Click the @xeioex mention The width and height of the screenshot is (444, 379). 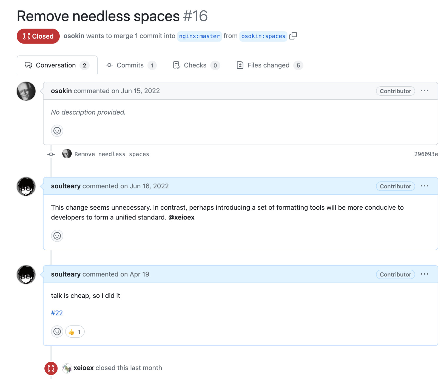pos(181,217)
